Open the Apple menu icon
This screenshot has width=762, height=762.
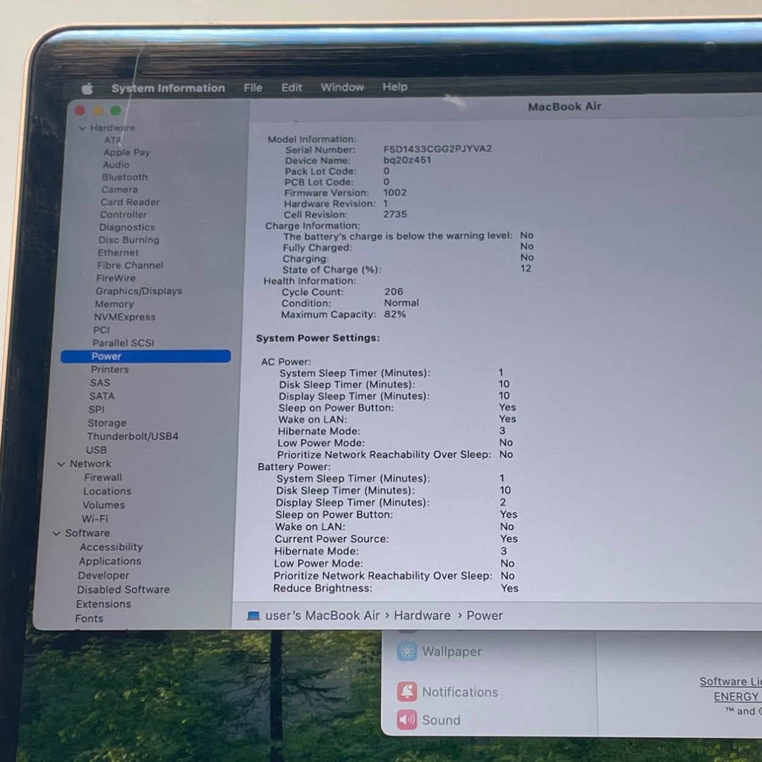coord(87,89)
